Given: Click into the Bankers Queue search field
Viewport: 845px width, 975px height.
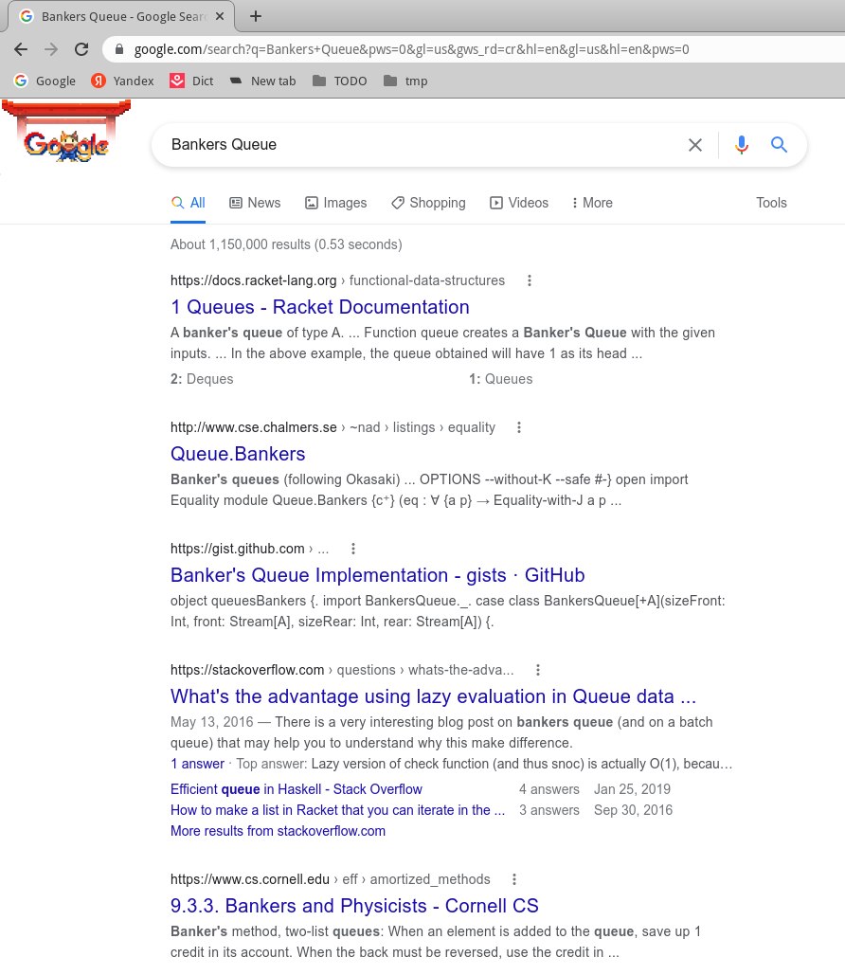Looking at the screenshot, I should click(422, 145).
